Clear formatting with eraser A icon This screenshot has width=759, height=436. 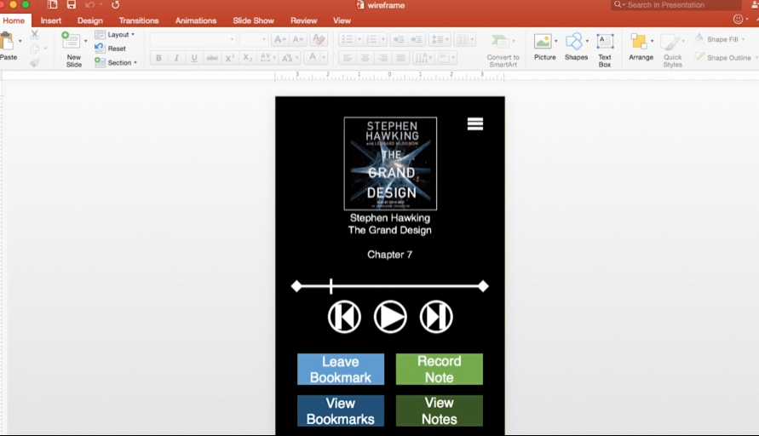point(319,40)
